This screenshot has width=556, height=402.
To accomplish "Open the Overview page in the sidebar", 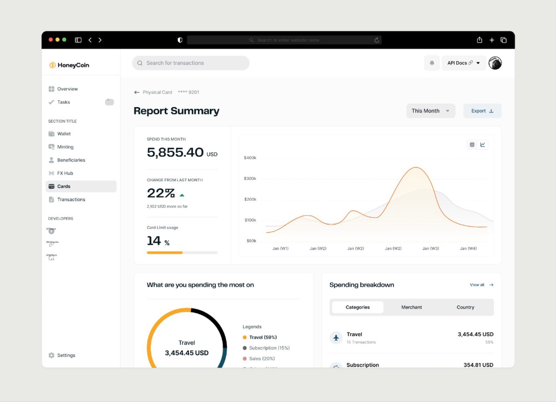I will coord(63,89).
